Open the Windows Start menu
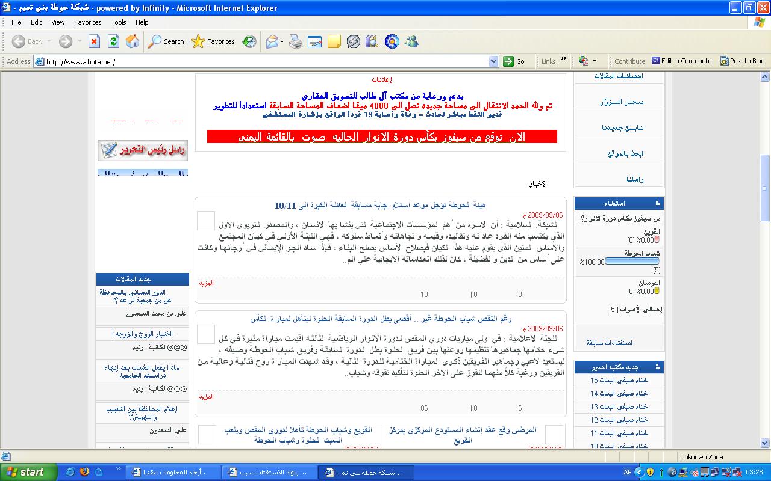This screenshot has width=771, height=481. coord(29,472)
